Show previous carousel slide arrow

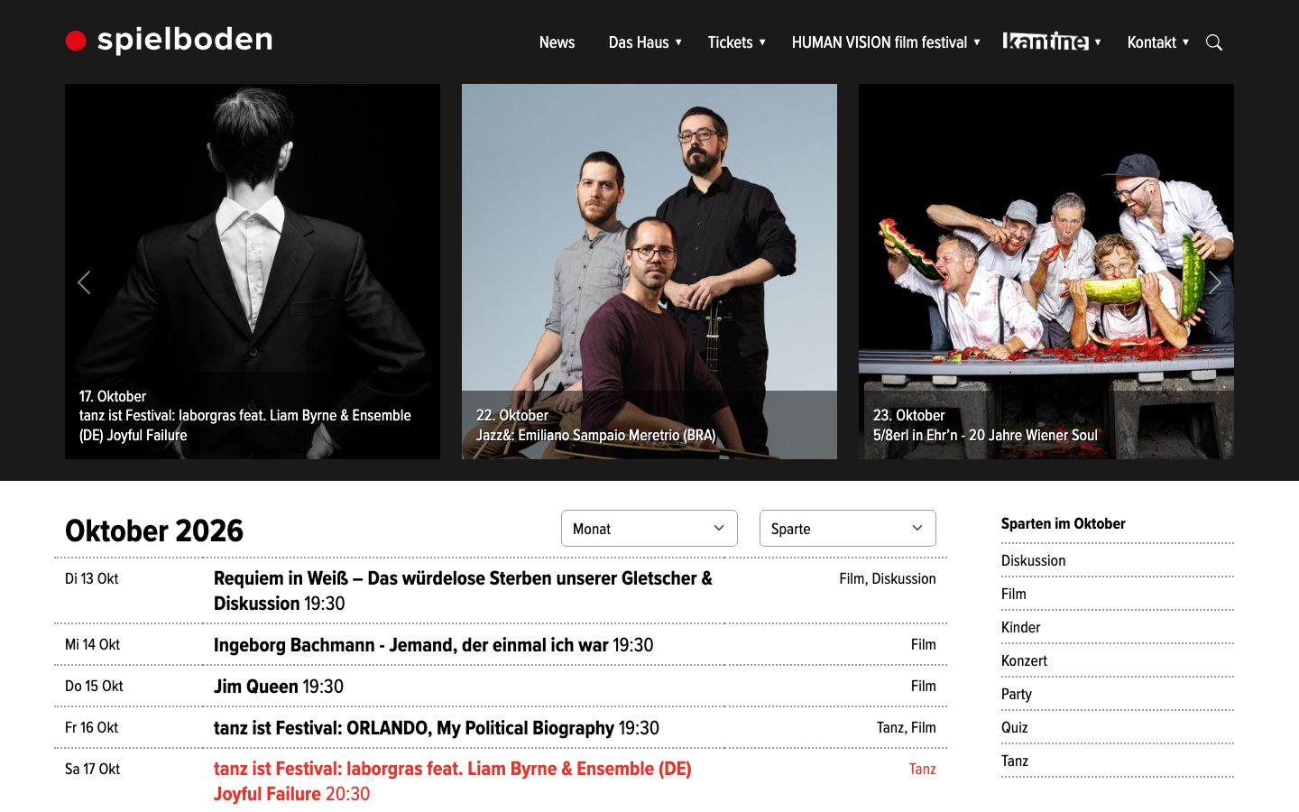[x=84, y=282]
